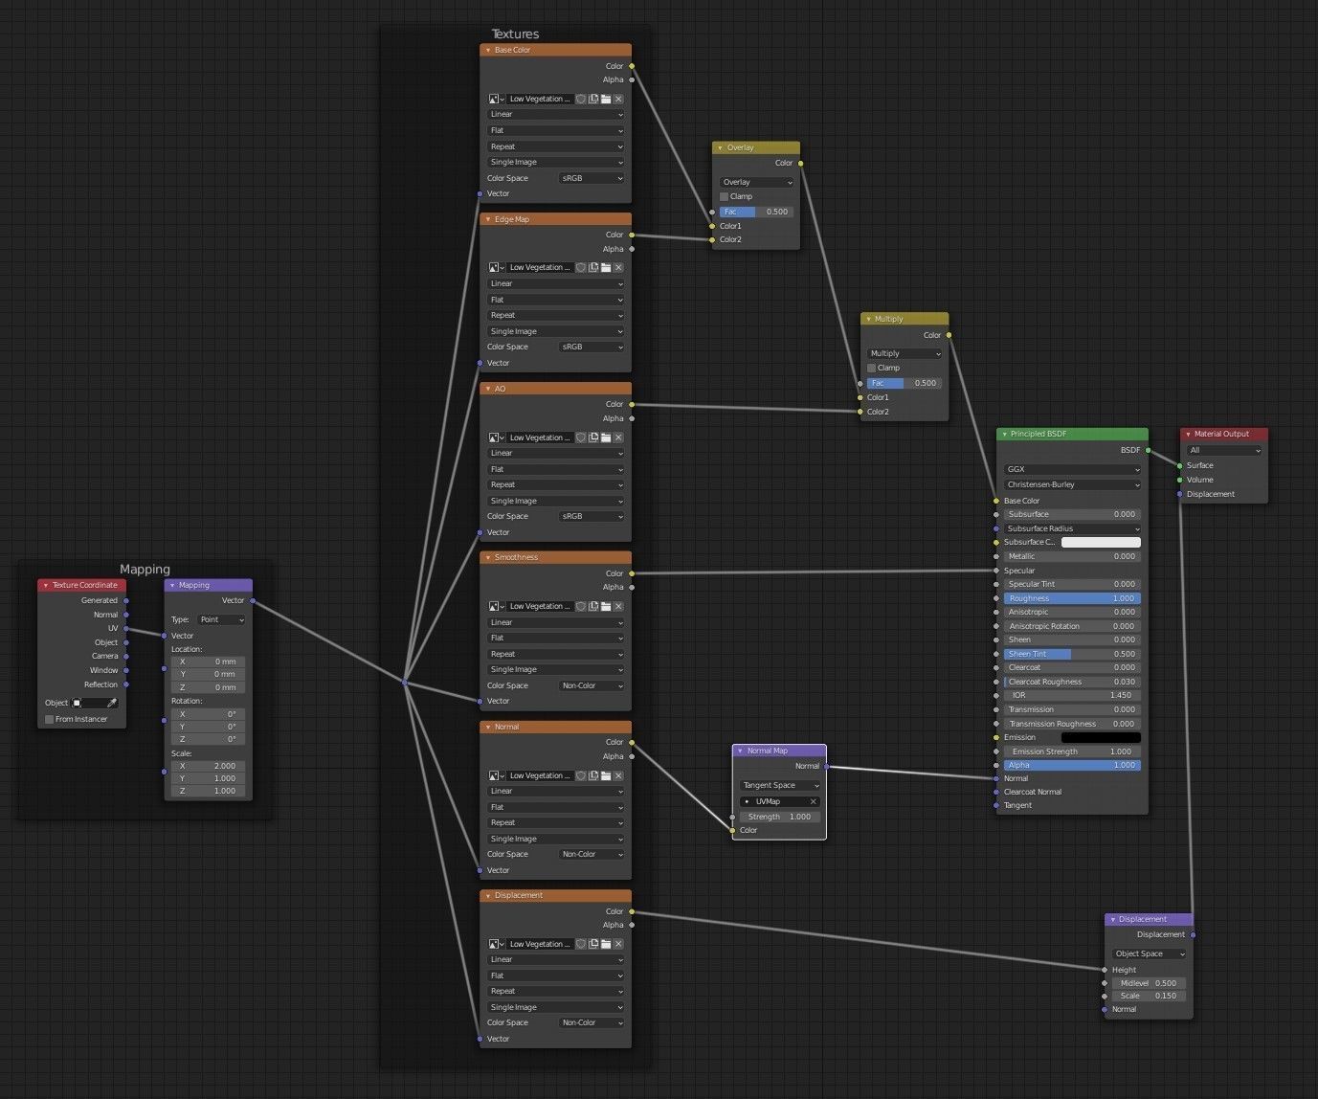1318x1099 pixels.
Task: Browse images in the AO node
Action: point(496,437)
